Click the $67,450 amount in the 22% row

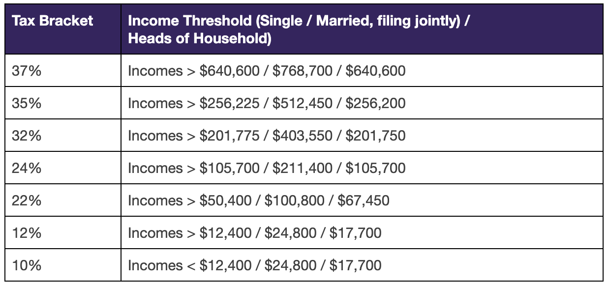pyautogui.click(x=363, y=200)
